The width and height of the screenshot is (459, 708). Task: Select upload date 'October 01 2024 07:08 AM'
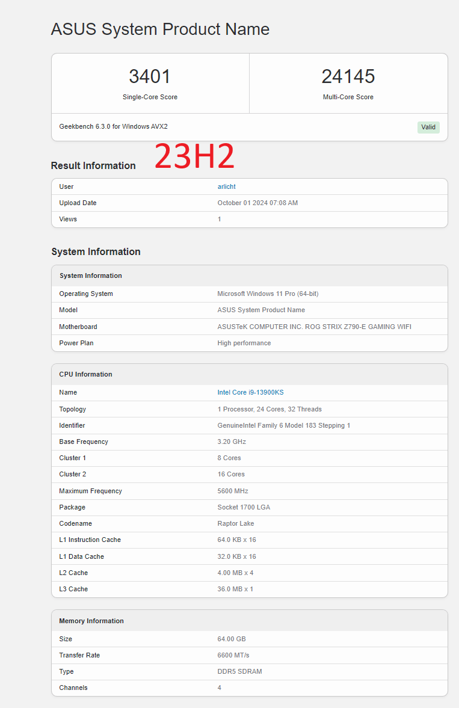(x=257, y=203)
